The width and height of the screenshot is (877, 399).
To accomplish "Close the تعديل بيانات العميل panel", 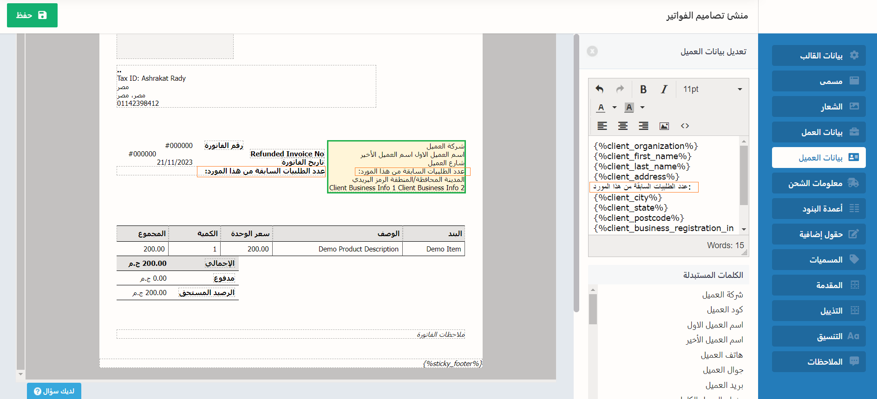I will tap(592, 51).
